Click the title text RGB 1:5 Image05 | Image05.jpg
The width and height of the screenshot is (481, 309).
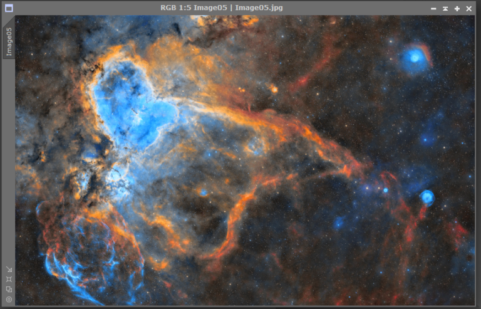pyautogui.click(x=222, y=8)
